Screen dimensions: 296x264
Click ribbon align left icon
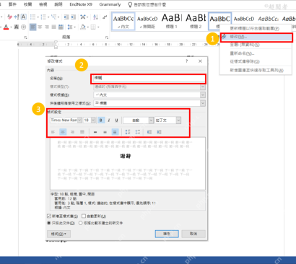tap(33, 27)
